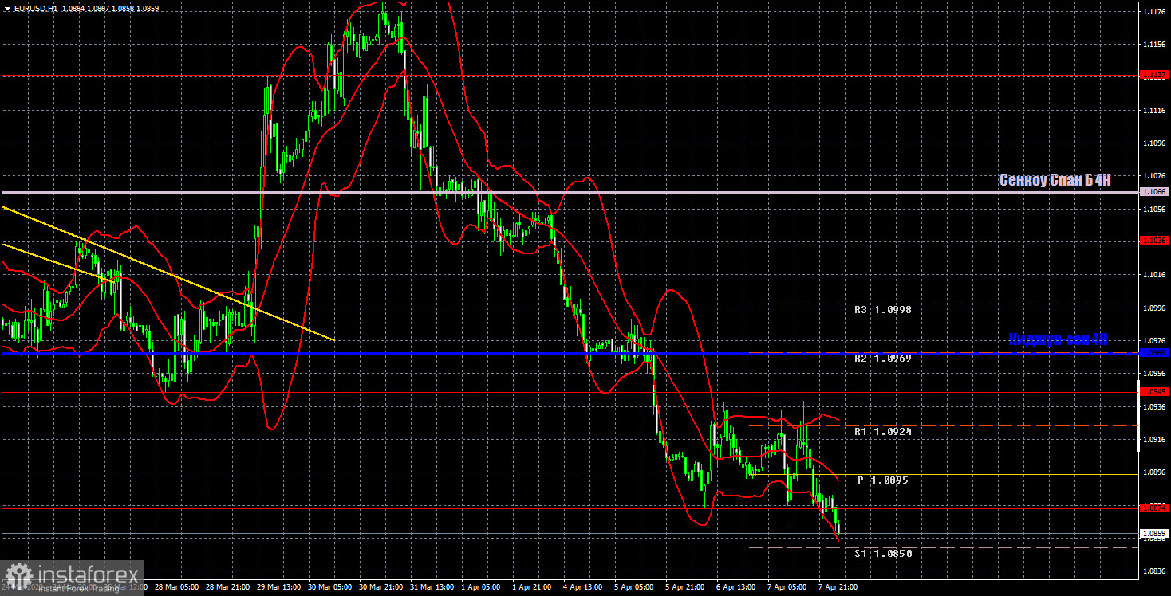The width and height of the screenshot is (1171, 596).
Task: Click the 30 Mar 21:00 time label
Action: 379,587
